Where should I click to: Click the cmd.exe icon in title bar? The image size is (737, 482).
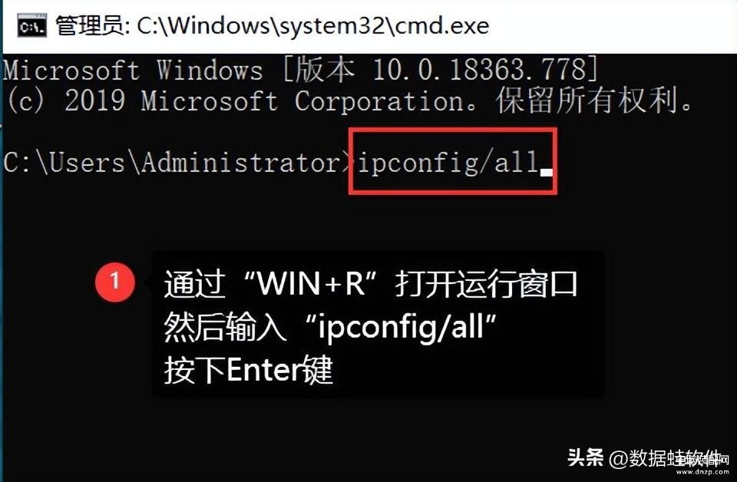[x=32, y=26]
